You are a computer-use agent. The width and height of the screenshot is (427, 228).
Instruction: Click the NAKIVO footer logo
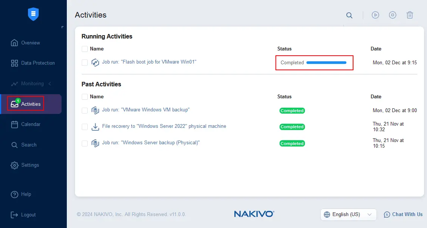pyautogui.click(x=254, y=214)
